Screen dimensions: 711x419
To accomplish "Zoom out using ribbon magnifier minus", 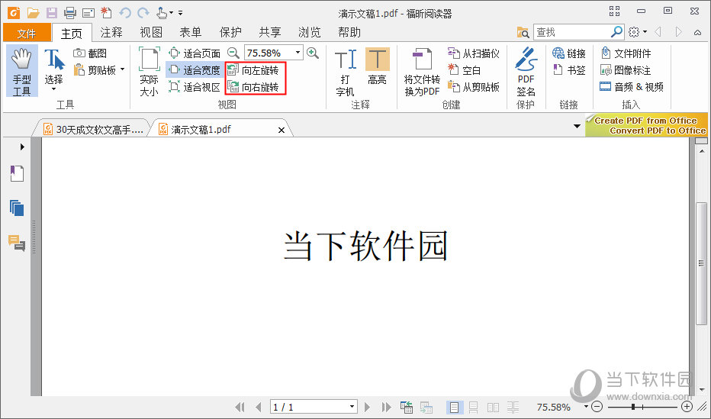I will pyautogui.click(x=233, y=53).
